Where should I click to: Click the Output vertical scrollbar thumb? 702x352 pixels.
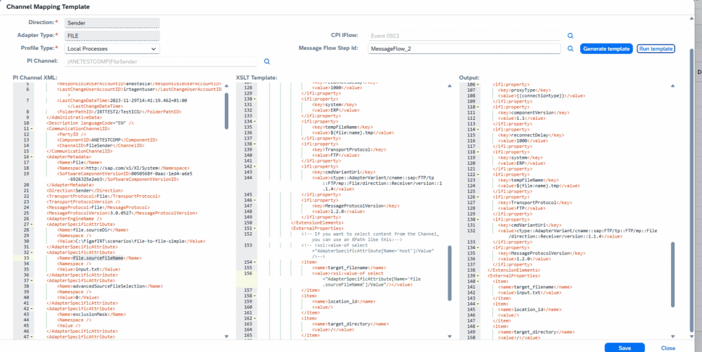click(x=673, y=274)
